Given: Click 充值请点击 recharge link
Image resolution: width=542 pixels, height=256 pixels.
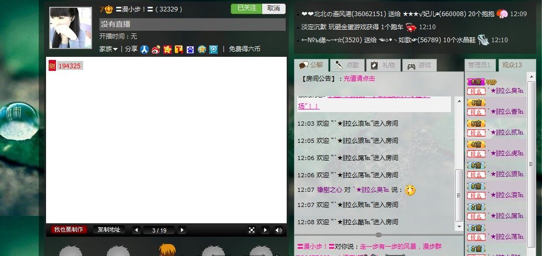Looking at the screenshot, I should (x=359, y=79).
